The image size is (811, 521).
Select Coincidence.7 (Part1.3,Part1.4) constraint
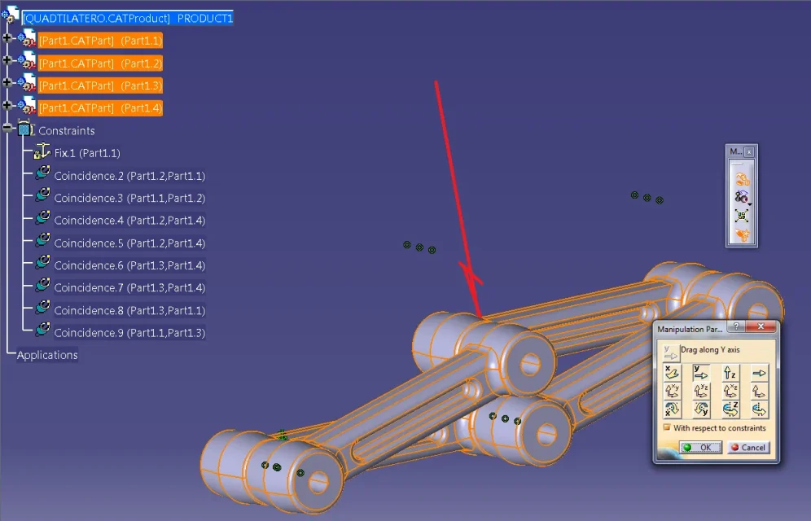coord(129,287)
